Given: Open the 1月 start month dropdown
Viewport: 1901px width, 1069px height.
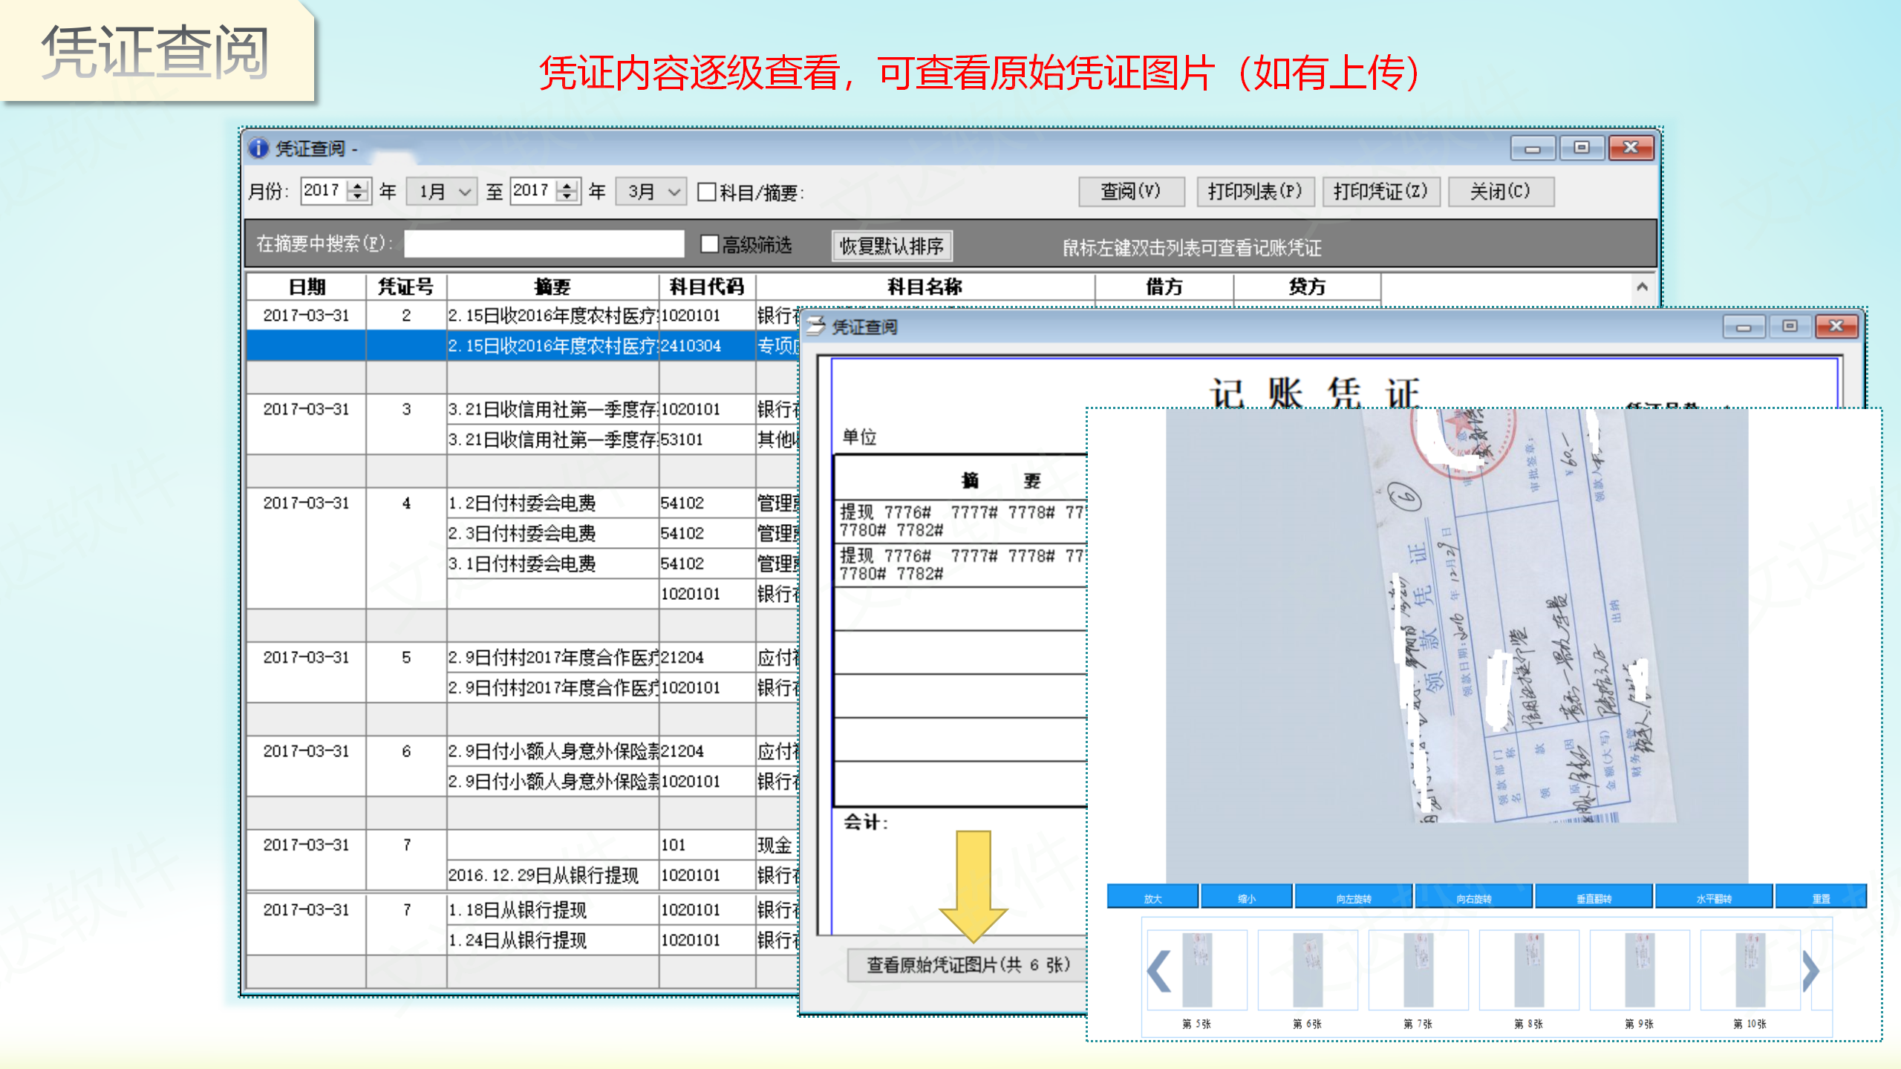Looking at the screenshot, I should pyautogui.click(x=464, y=192).
